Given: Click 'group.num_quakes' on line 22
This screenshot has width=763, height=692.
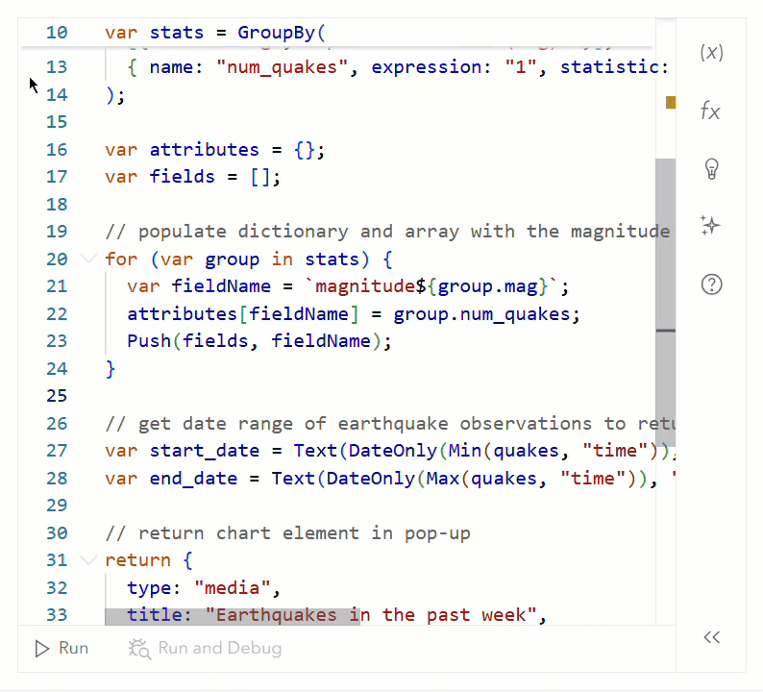Looking at the screenshot, I should (481, 314).
